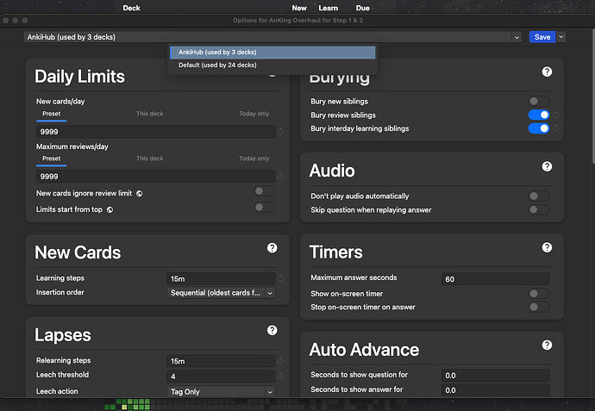
Task: Disable Bury interday learning siblings
Action: [x=539, y=128]
